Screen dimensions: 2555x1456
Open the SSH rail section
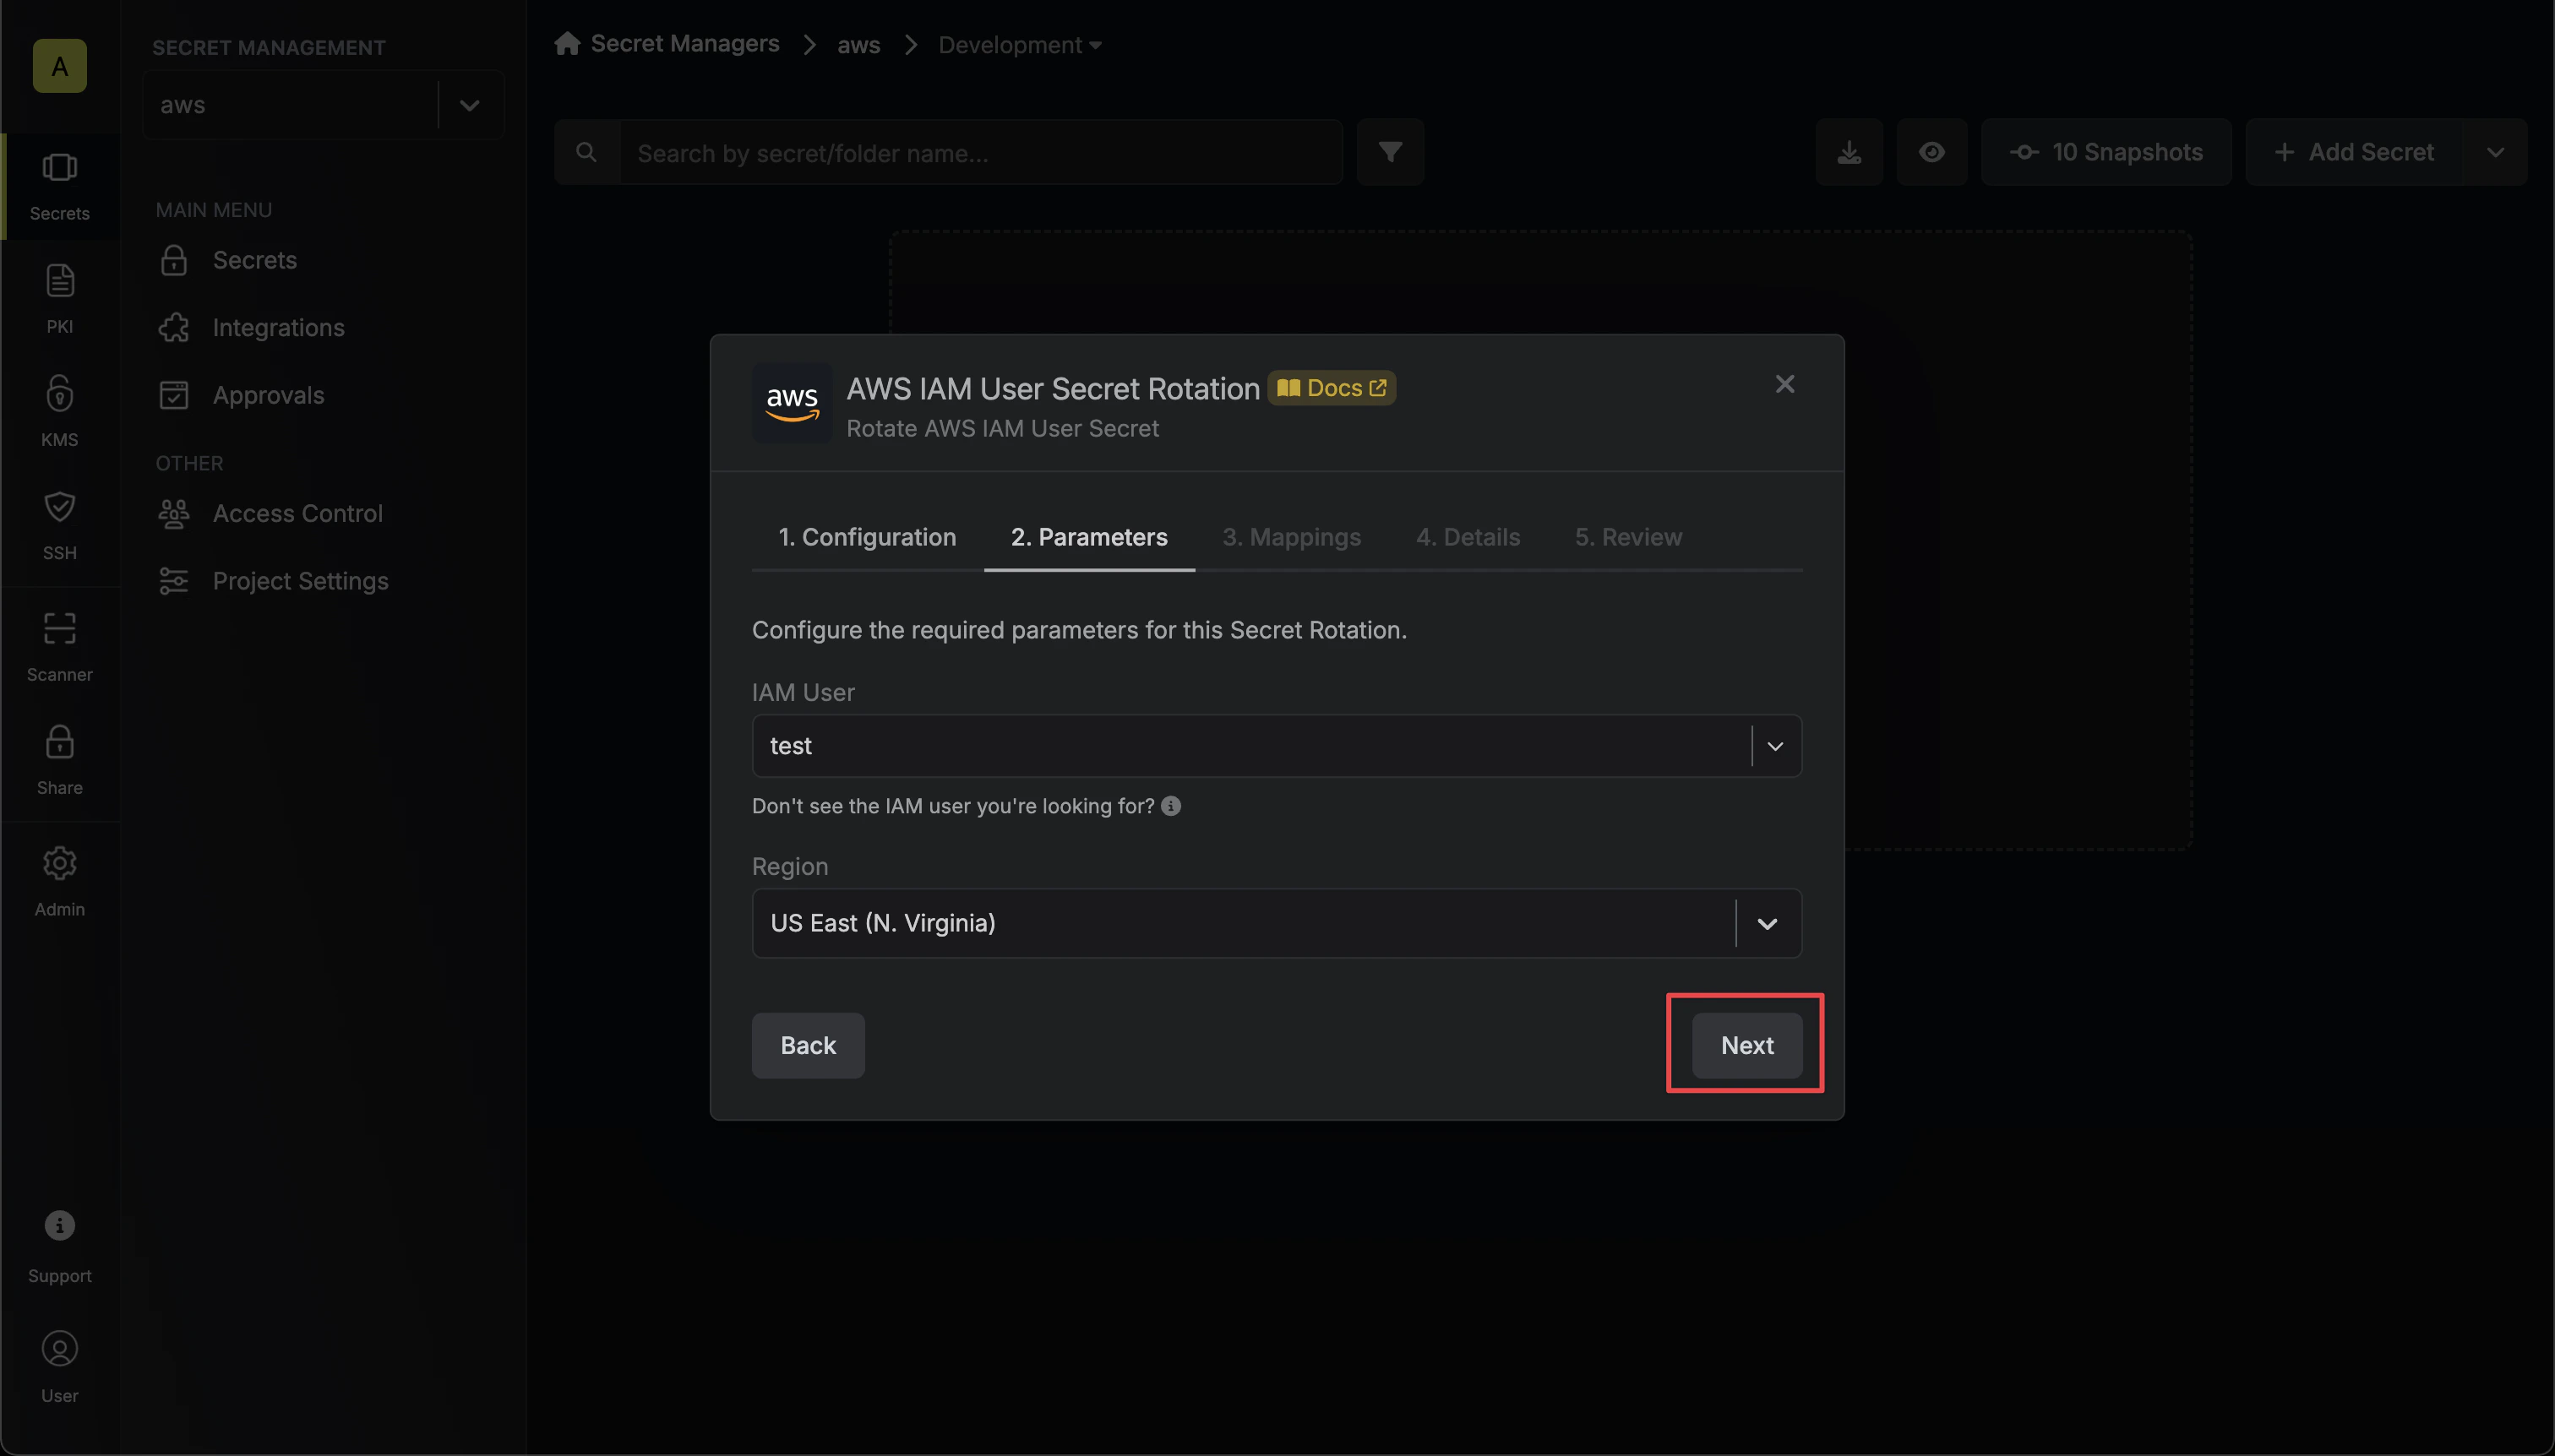(59, 524)
